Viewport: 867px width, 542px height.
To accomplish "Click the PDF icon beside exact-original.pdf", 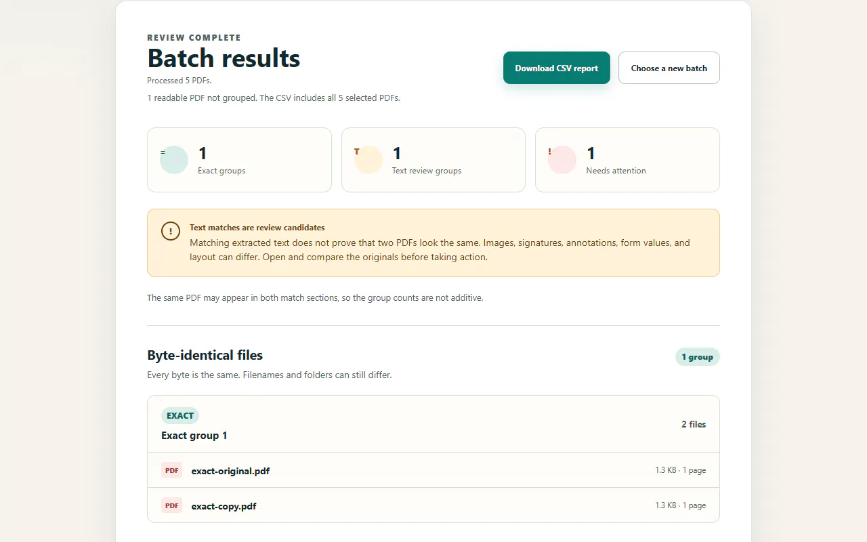I will (x=172, y=470).
